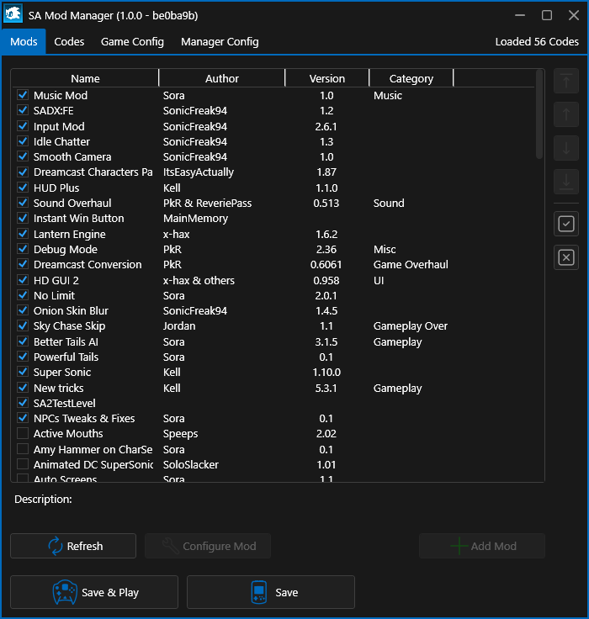The width and height of the screenshot is (589, 619).
Task: Click the mod list vertical scrollbar thumb
Action: pos(539,114)
